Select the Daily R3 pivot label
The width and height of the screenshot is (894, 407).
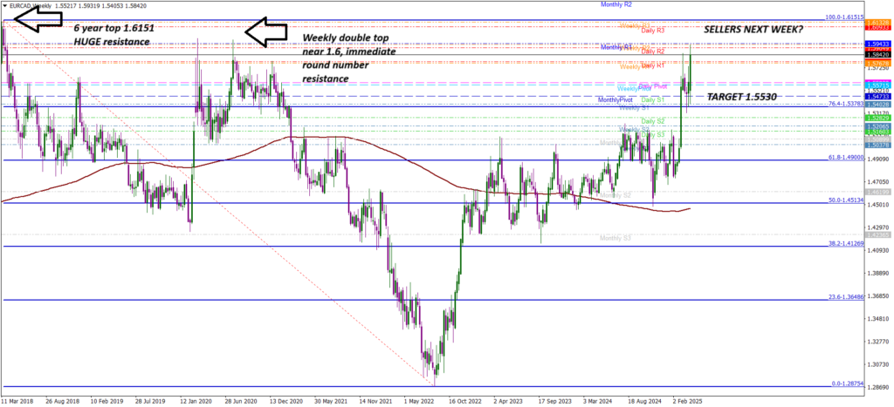[653, 31]
